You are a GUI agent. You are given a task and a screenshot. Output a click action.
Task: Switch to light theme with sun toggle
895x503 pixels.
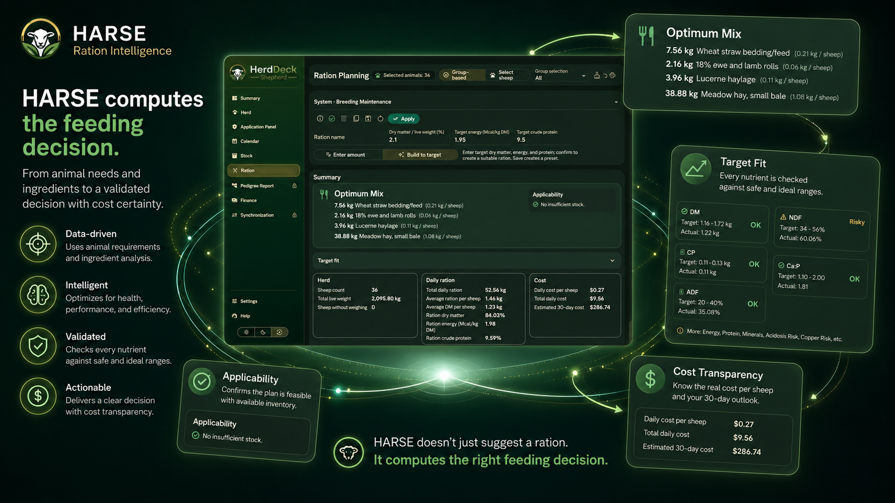click(x=246, y=332)
